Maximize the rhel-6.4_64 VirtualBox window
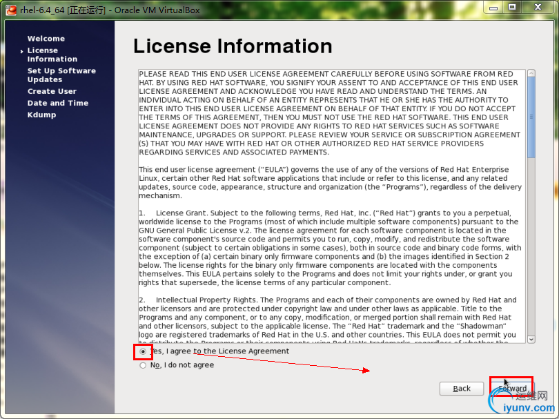 pos(512,8)
